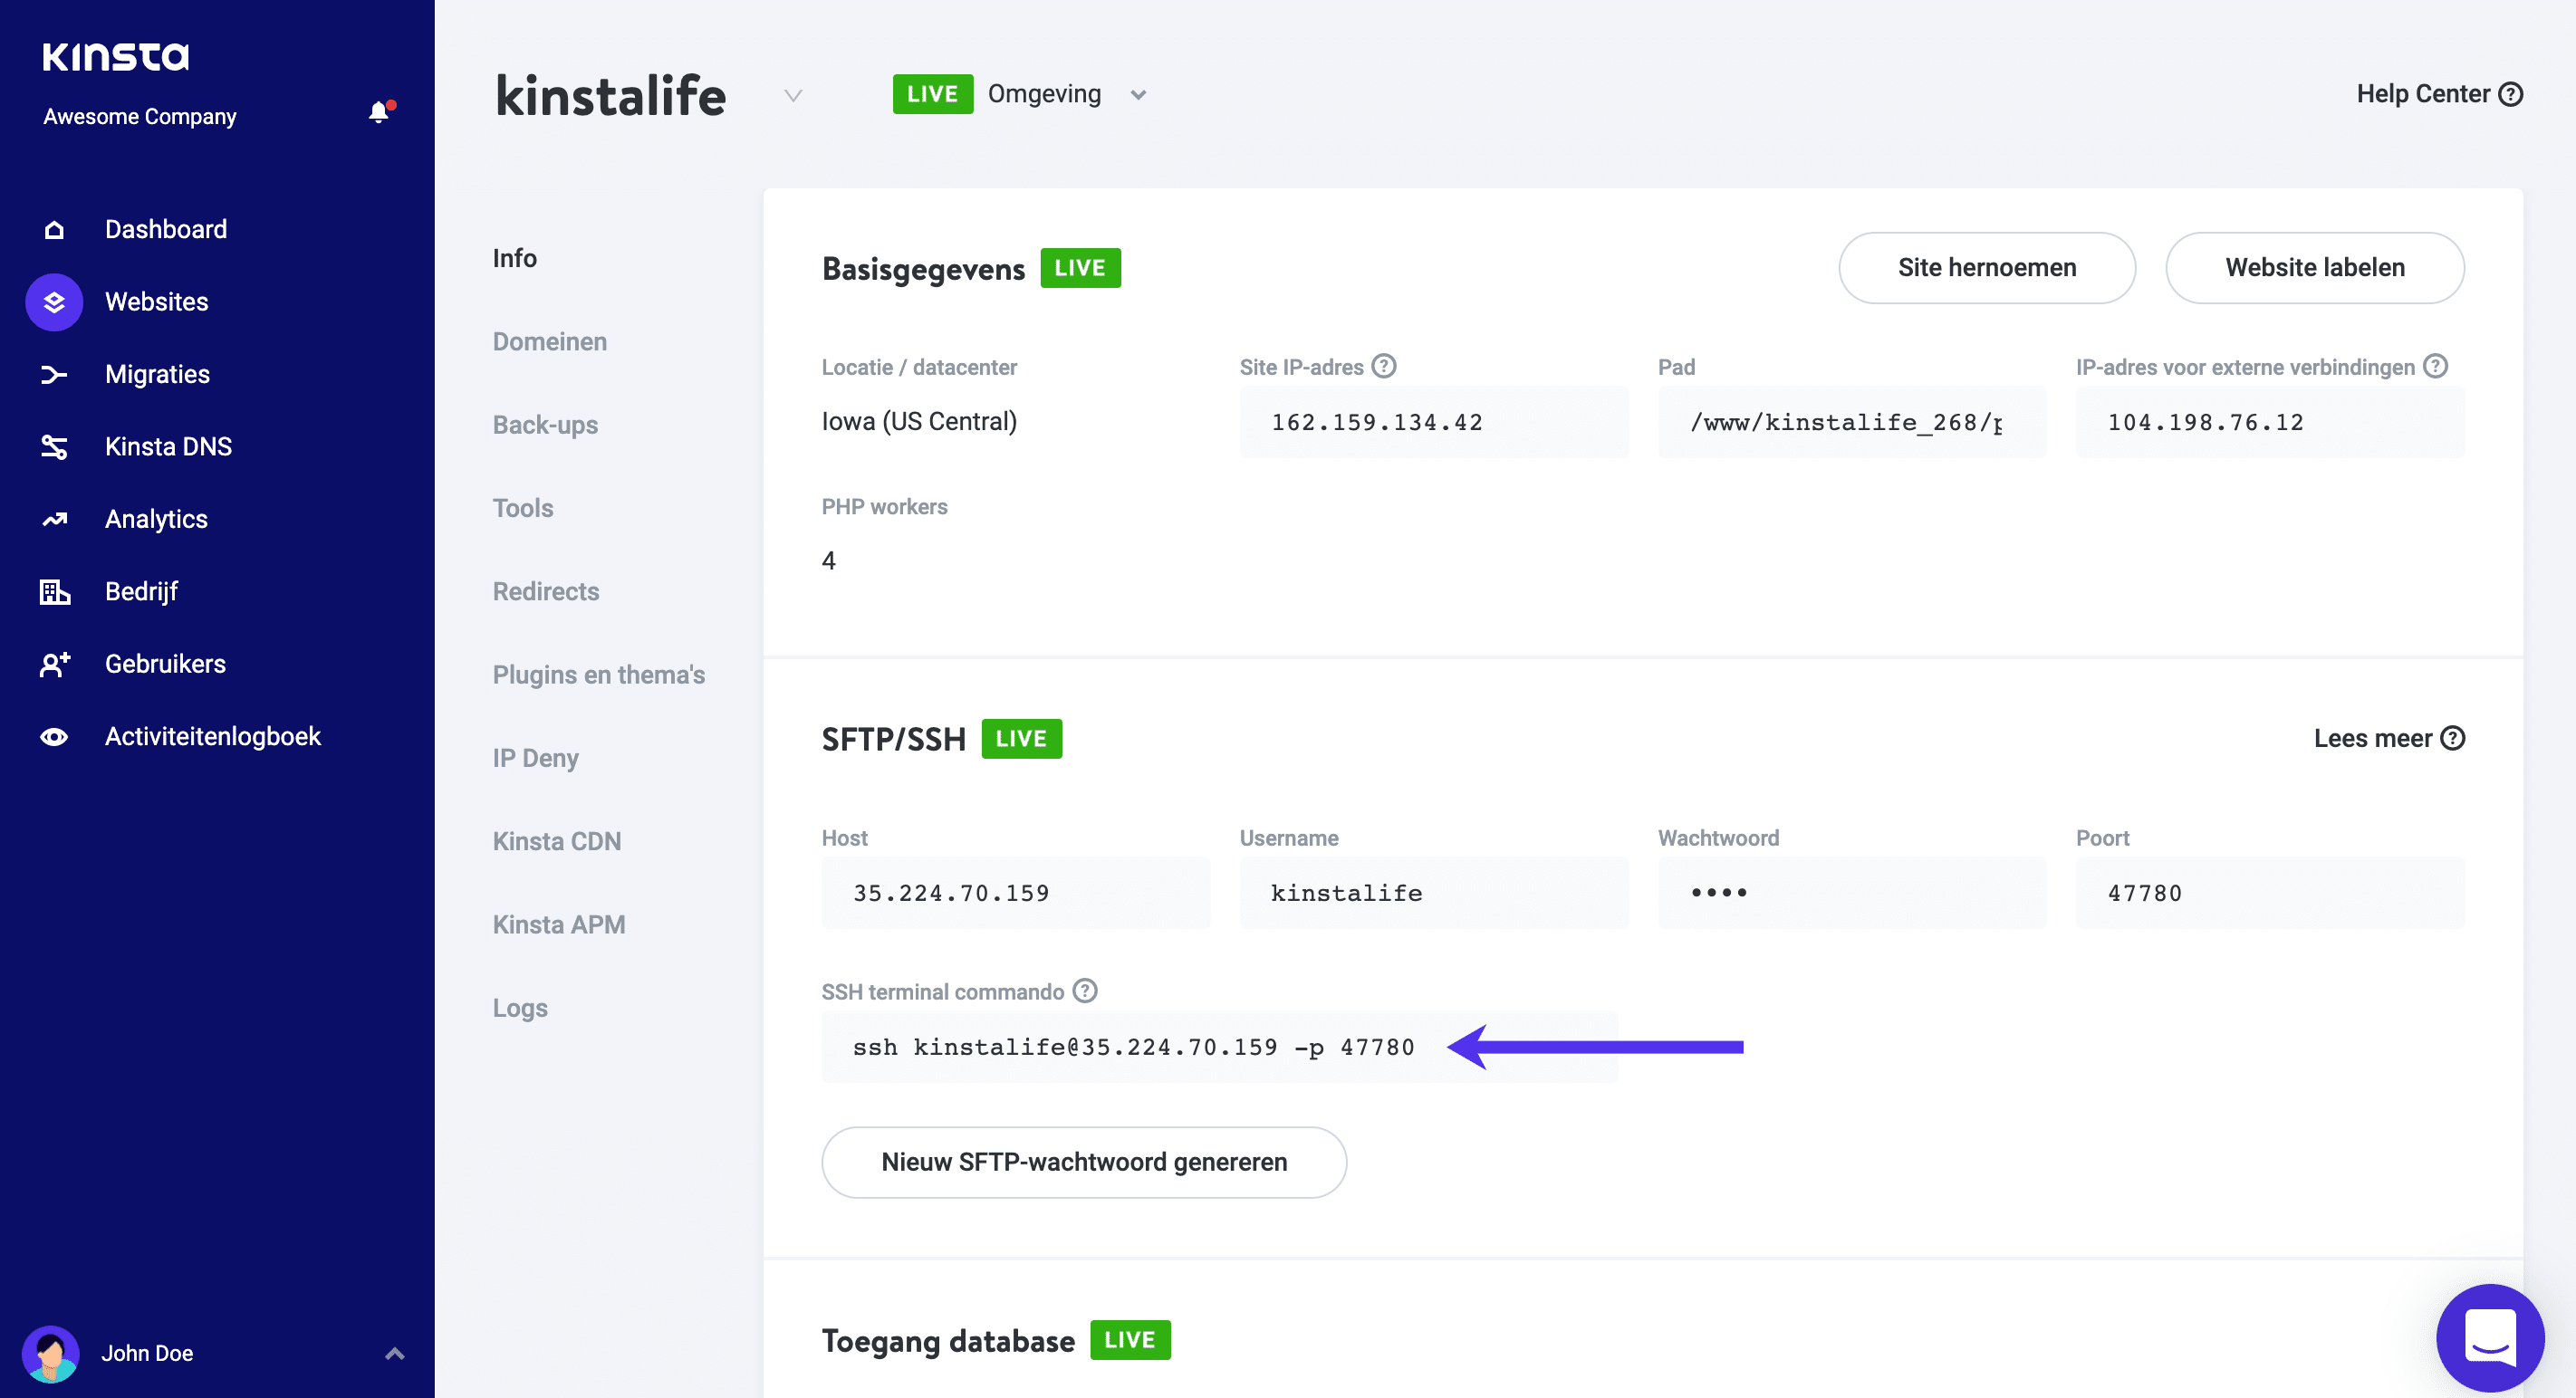Image resolution: width=2576 pixels, height=1398 pixels.
Task: Click Site IP-adres help icon
Action: point(1383,367)
